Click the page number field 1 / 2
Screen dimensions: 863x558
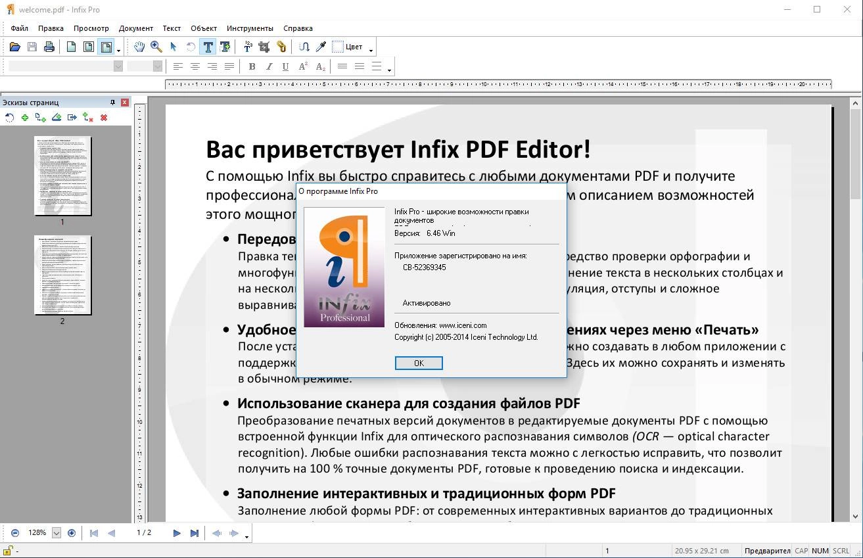pos(144,533)
